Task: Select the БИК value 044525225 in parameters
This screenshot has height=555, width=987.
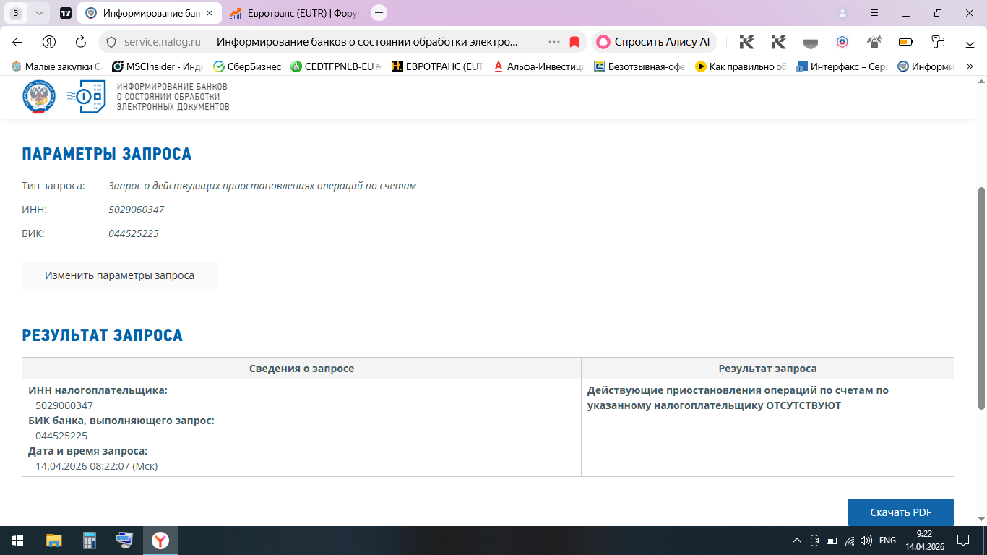Action: (134, 233)
